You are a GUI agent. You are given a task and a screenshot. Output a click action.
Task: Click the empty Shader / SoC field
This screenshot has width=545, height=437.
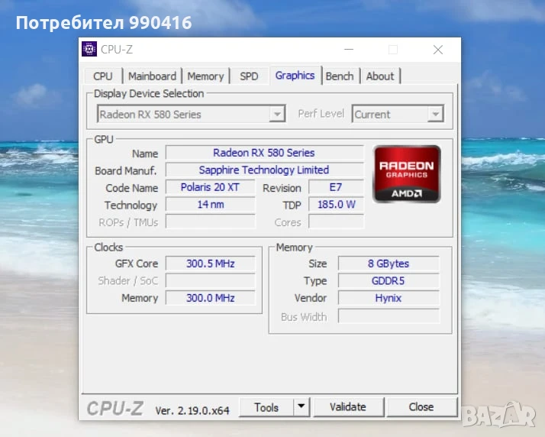[210, 280]
